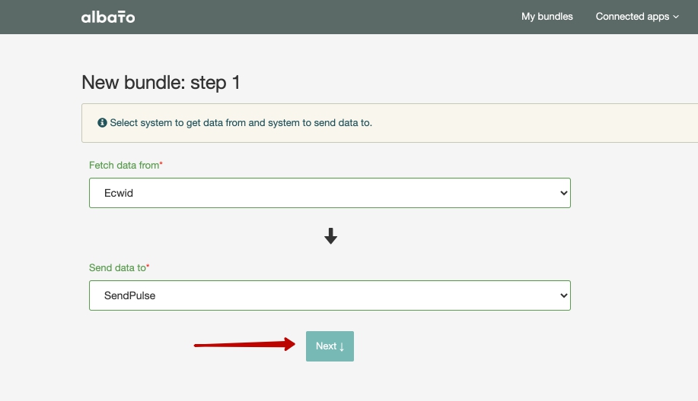Click the black down arrow between the fields
The width and height of the screenshot is (698, 401).
tap(330, 237)
